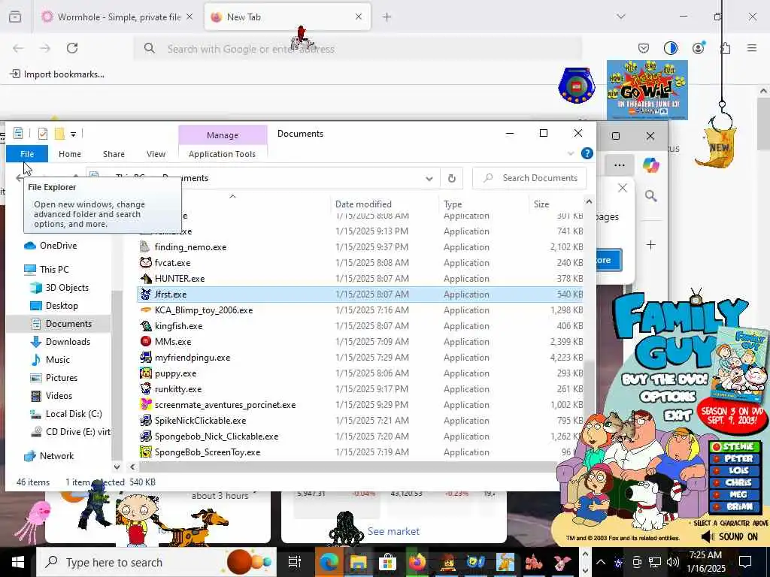Select runkitty.exe file icon

point(145,388)
